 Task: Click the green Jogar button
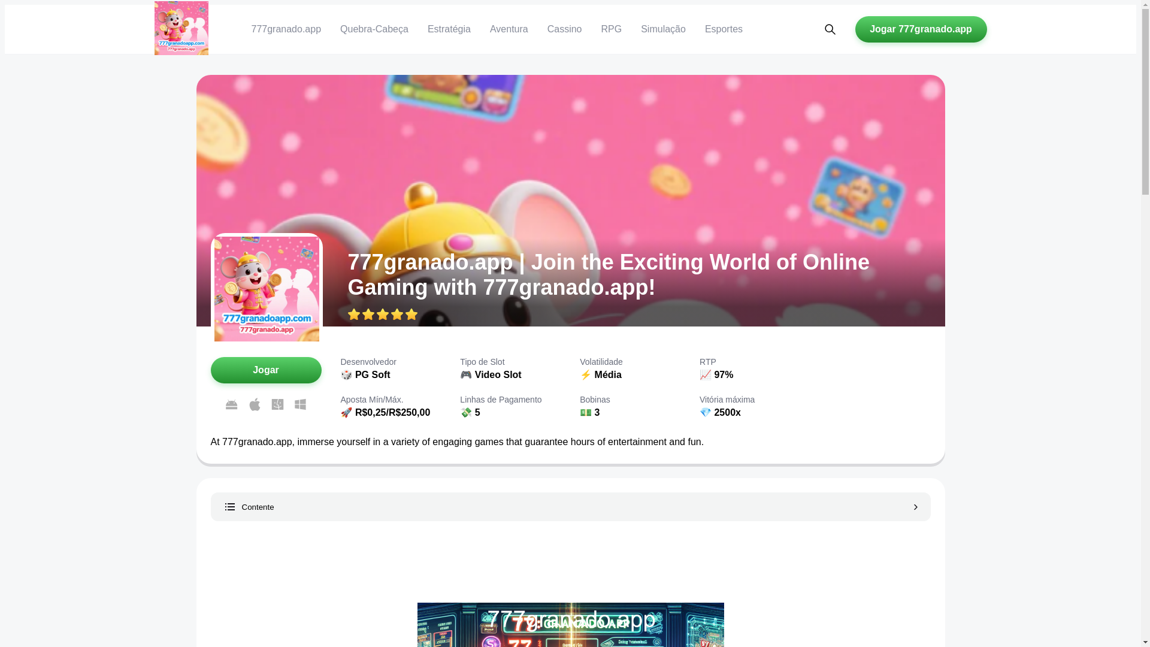click(x=266, y=370)
